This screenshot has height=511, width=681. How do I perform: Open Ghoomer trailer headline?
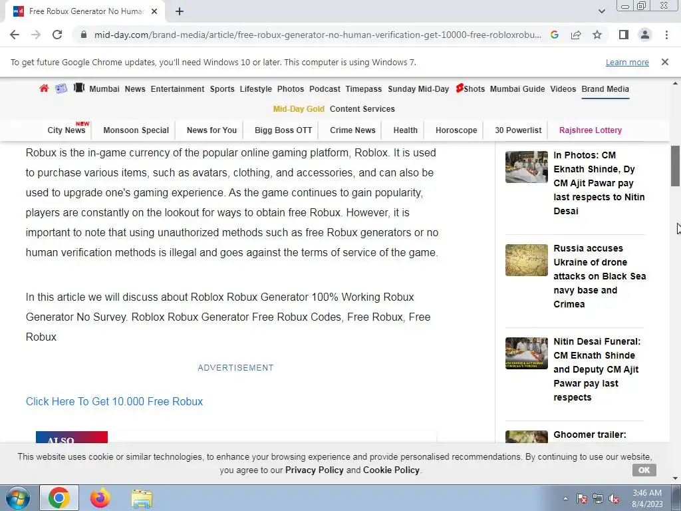(x=590, y=435)
